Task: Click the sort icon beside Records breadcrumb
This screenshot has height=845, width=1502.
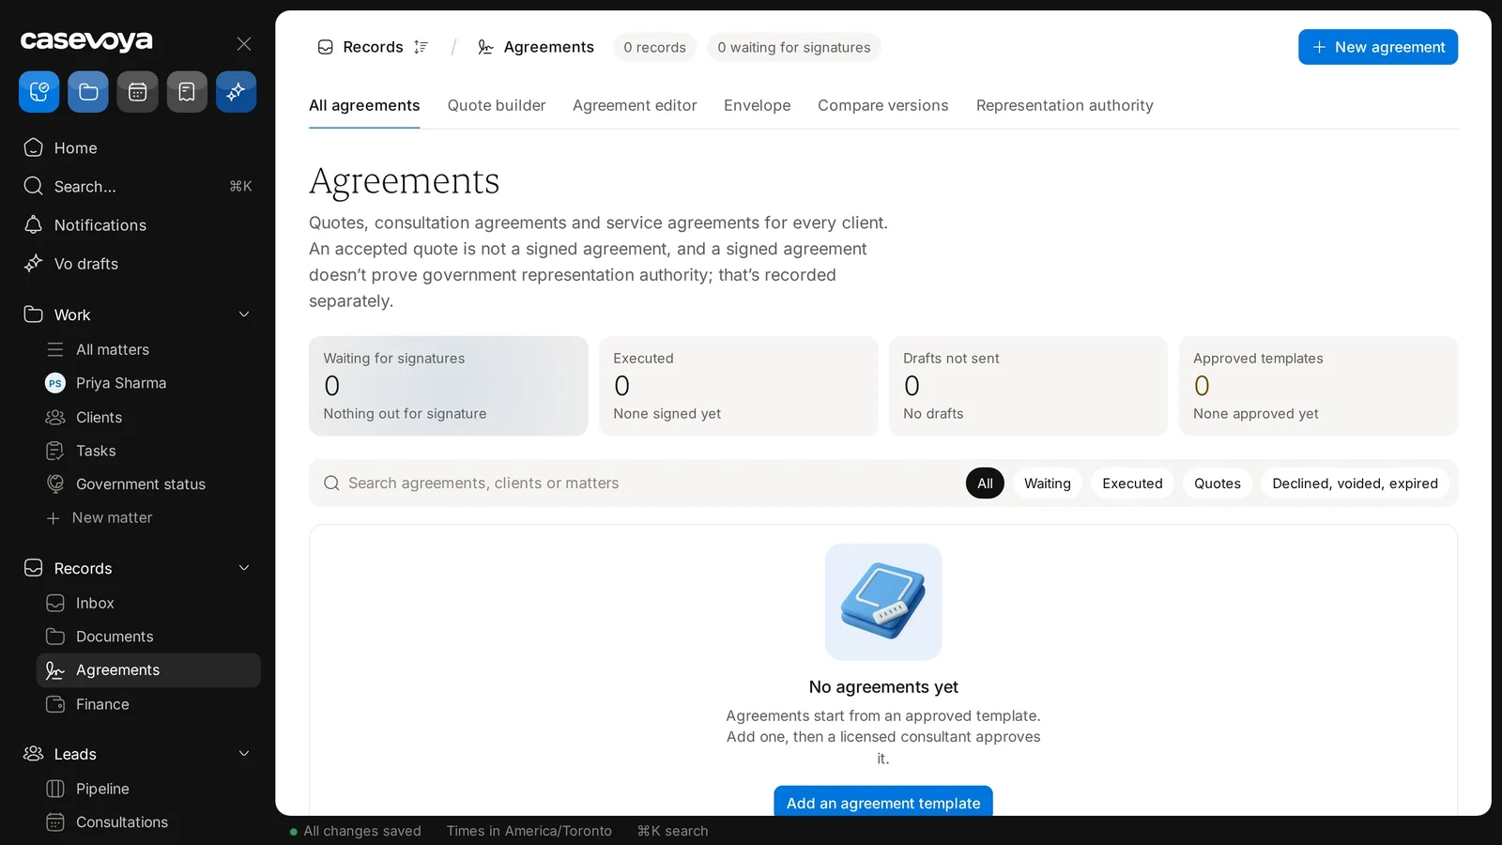Action: click(x=421, y=47)
